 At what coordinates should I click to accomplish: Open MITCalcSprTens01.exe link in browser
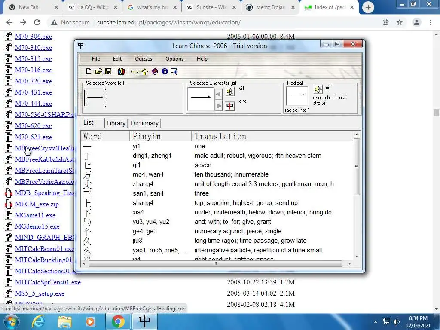point(48,282)
